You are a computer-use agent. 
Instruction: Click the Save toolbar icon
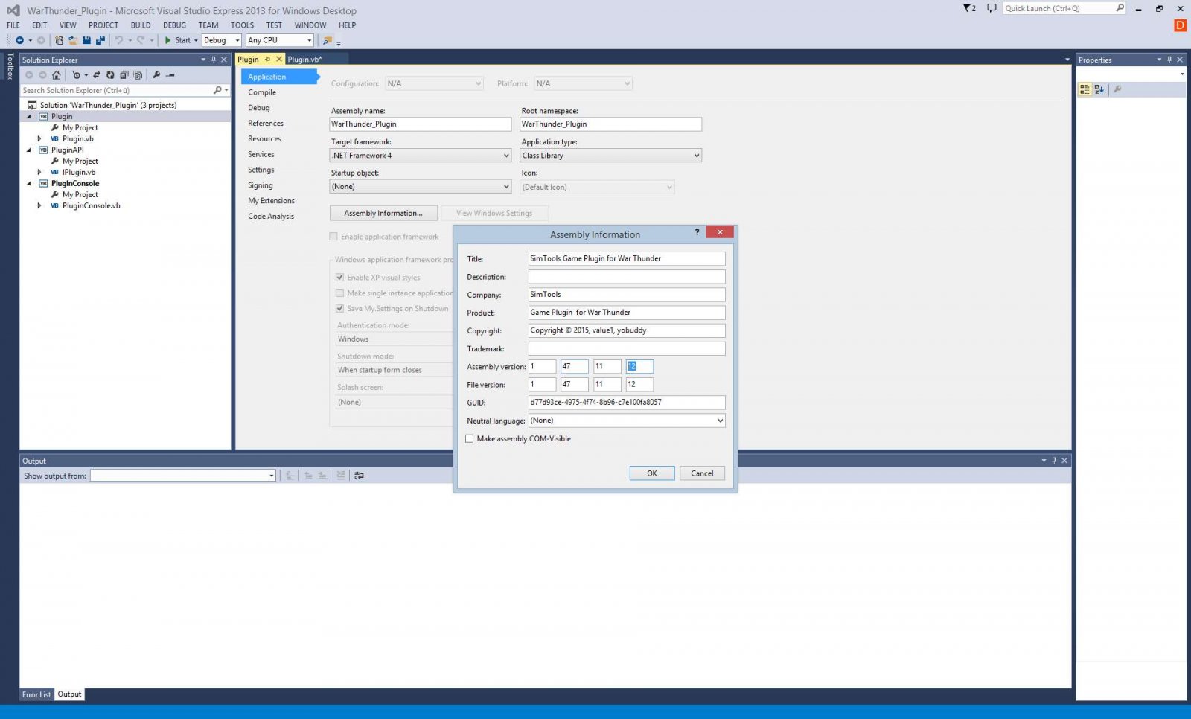[x=86, y=40]
